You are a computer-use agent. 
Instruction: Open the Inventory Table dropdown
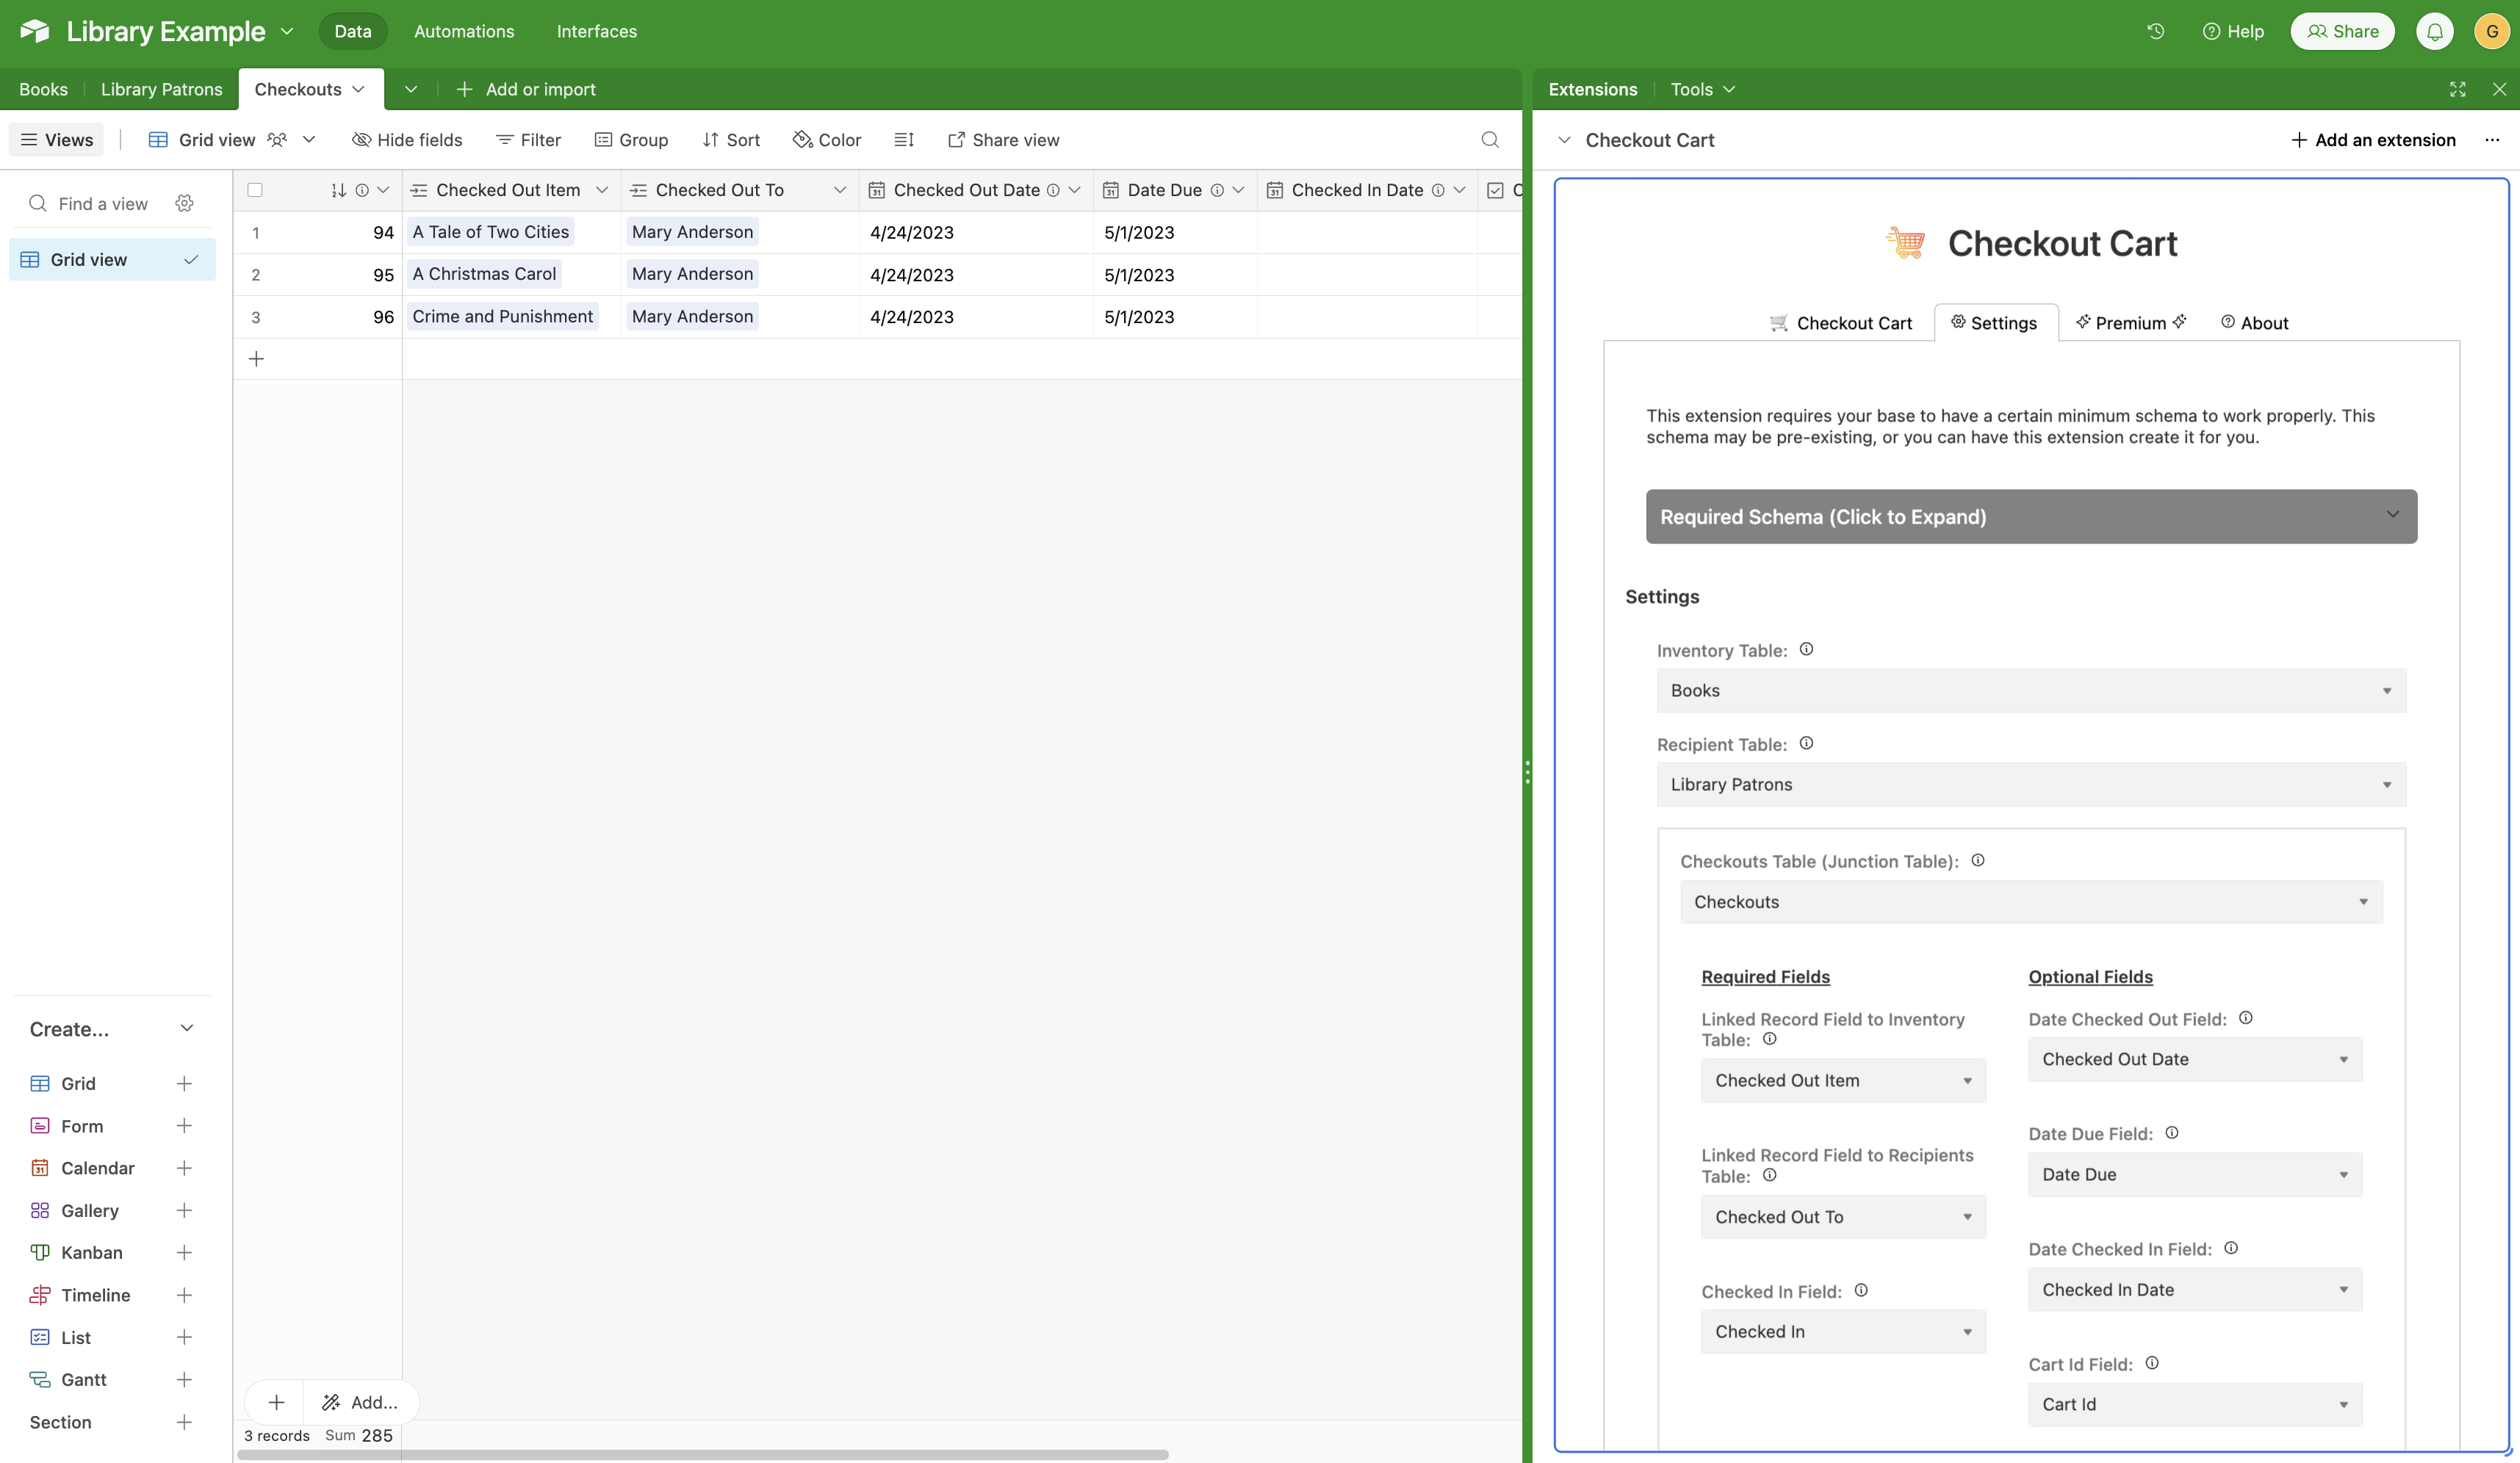click(2031, 690)
